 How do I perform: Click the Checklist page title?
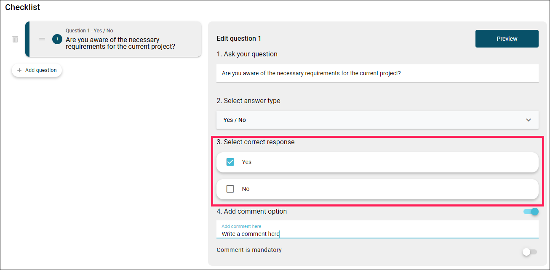coord(23,7)
